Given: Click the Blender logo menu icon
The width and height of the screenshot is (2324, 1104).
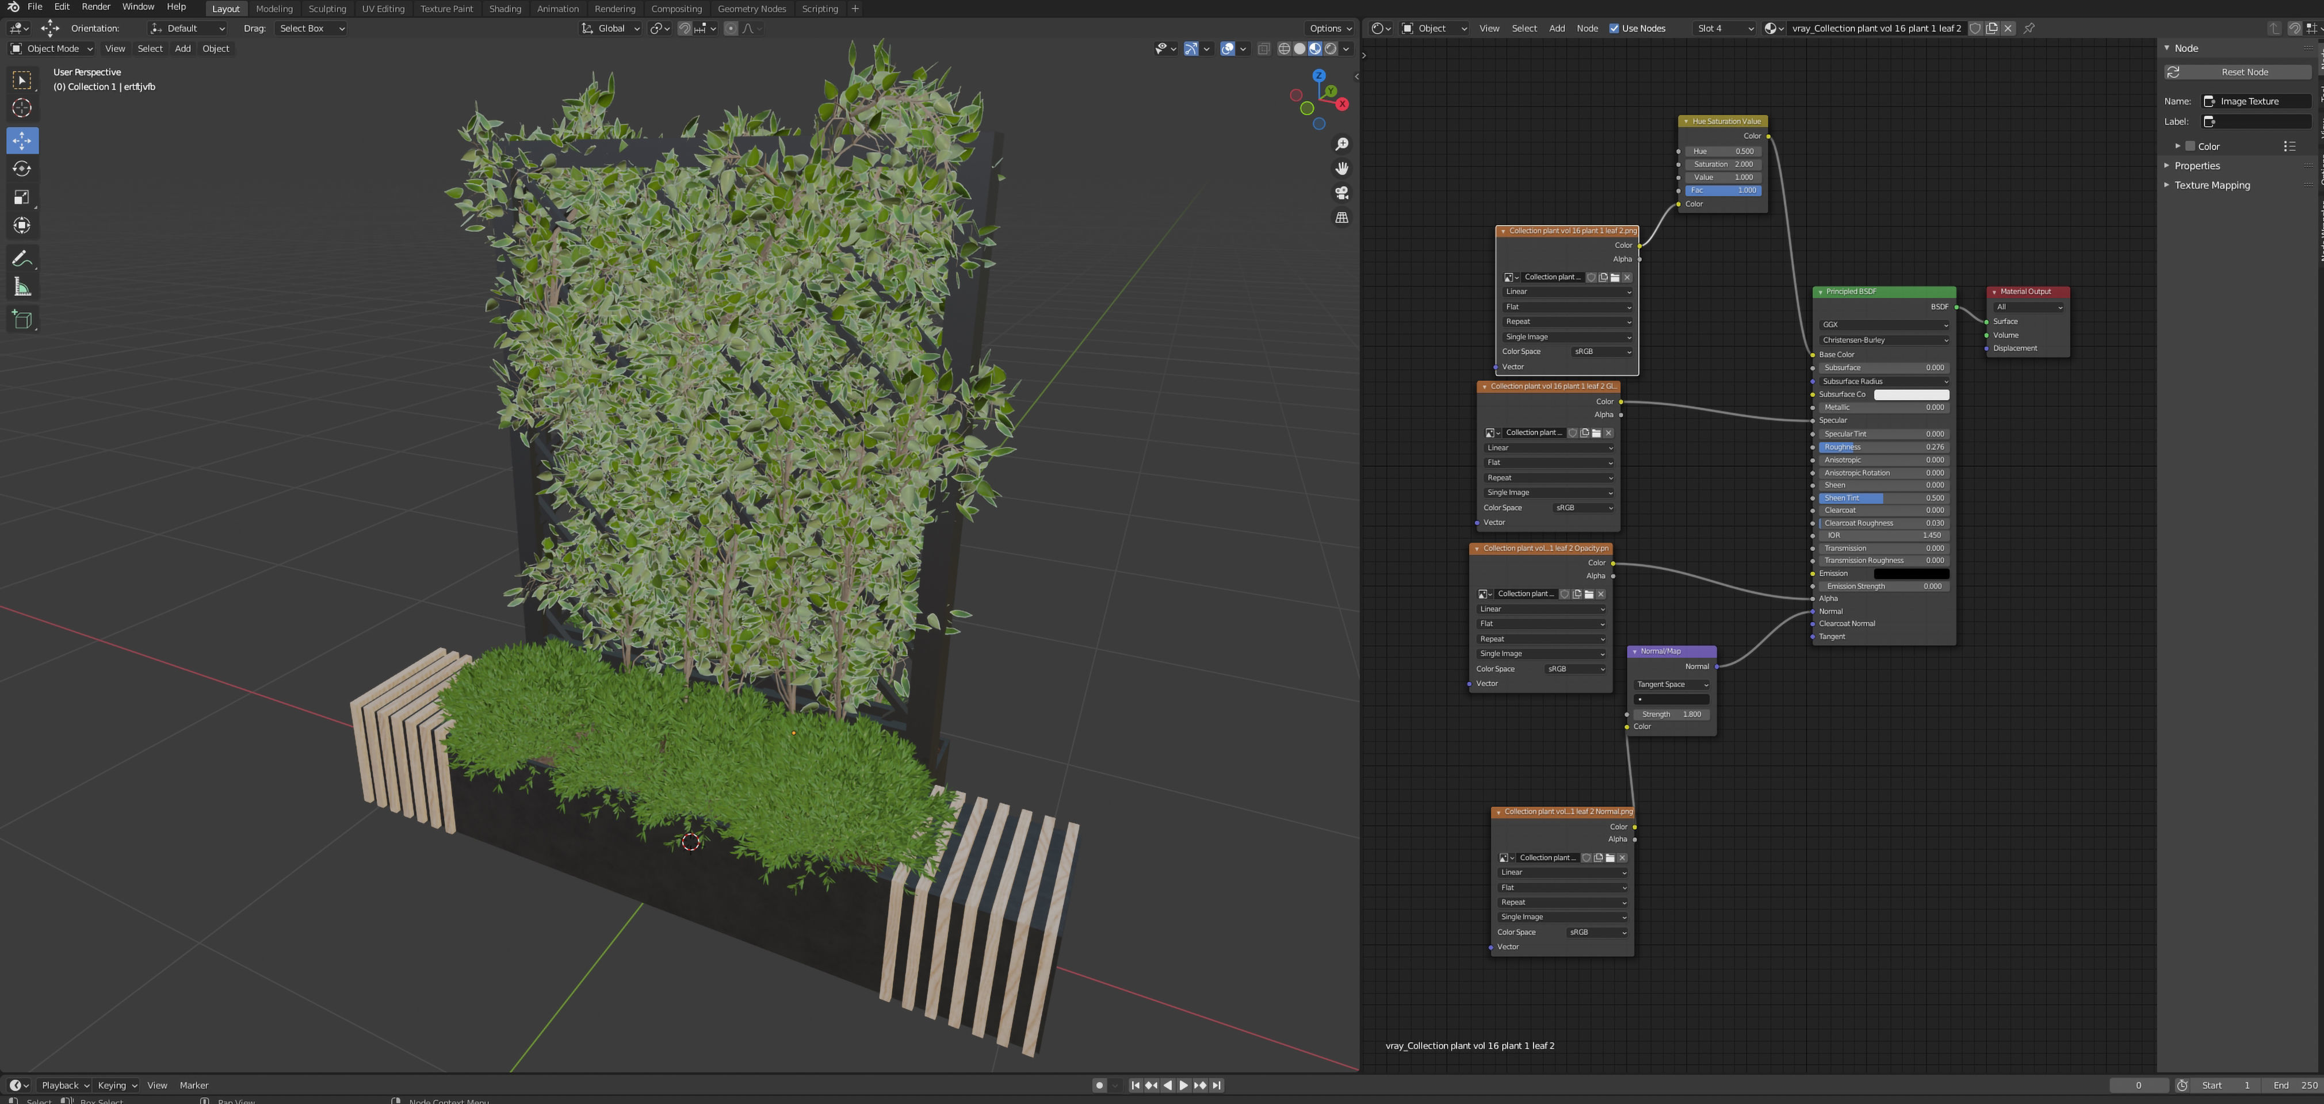Looking at the screenshot, I should (x=13, y=7).
